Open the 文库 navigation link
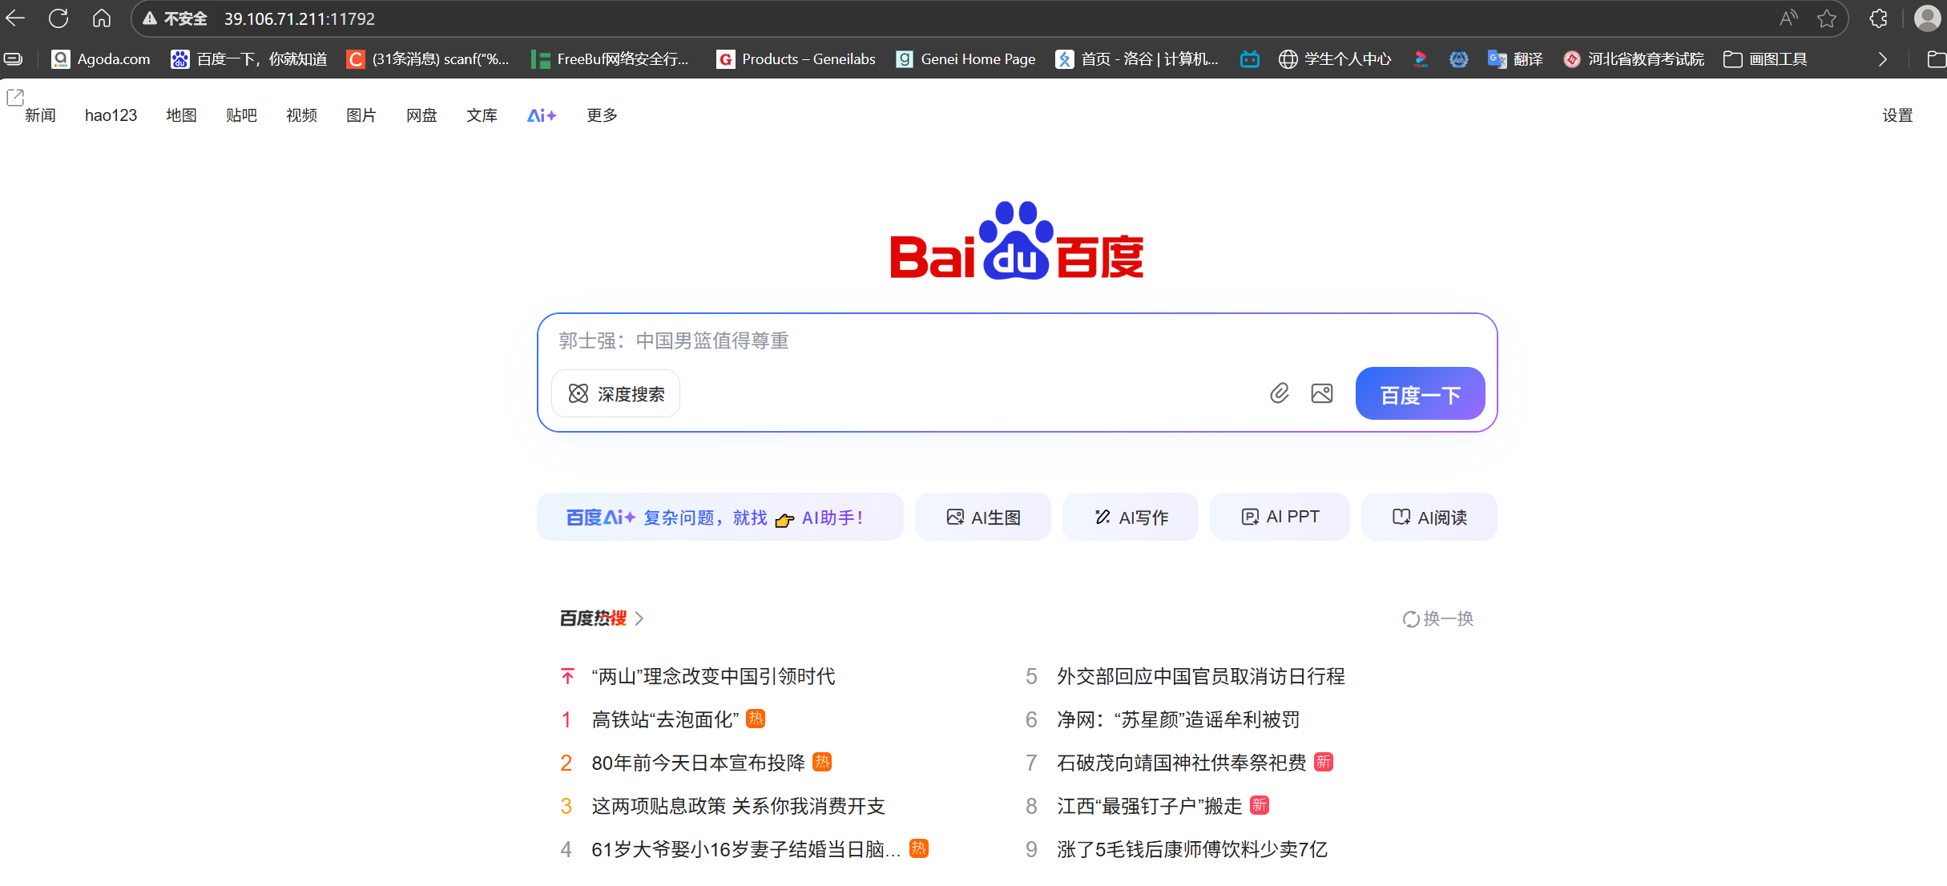This screenshot has height=886, width=1947. 482,115
